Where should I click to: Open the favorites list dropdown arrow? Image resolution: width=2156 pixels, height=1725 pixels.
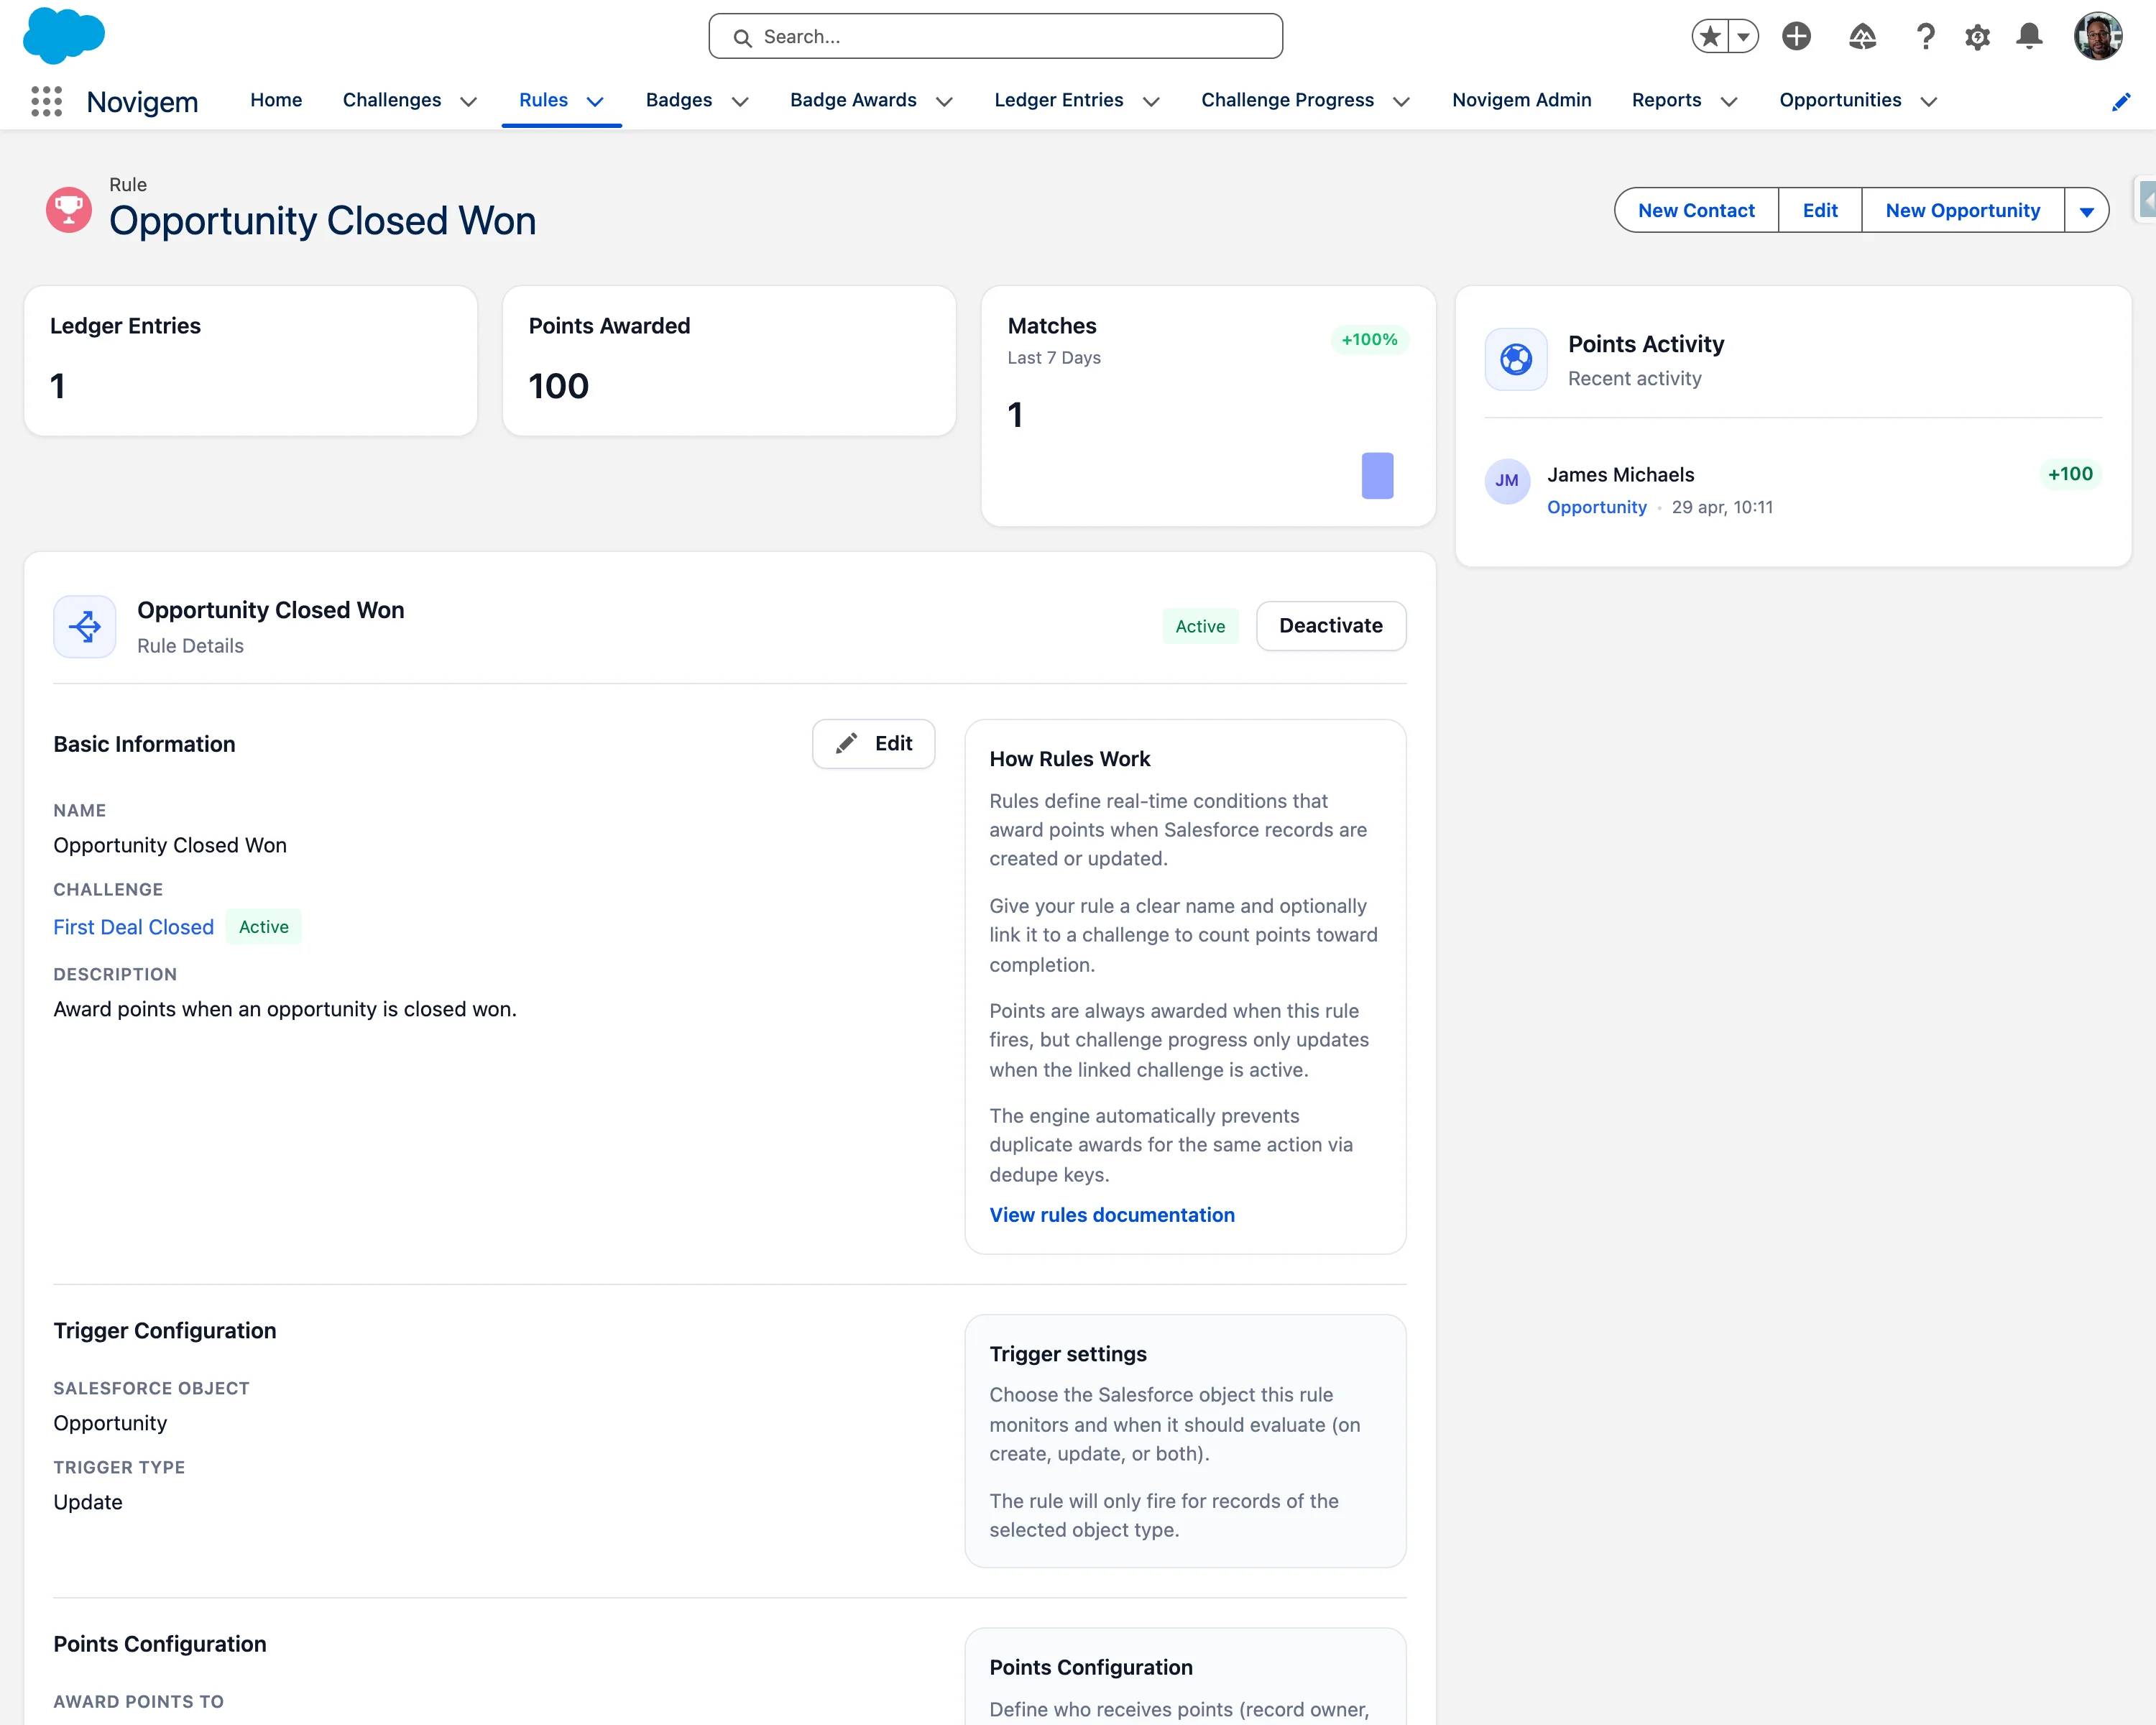[1743, 37]
